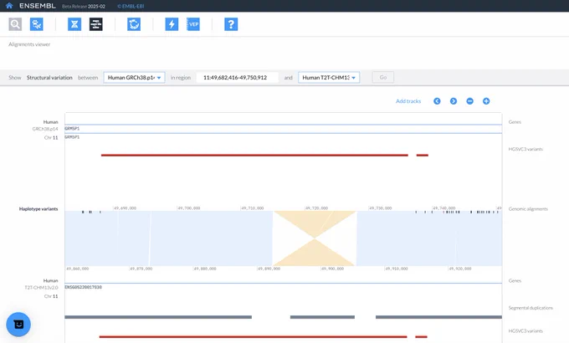Click the short red HGSVC3 variant in GRCh38
The height and width of the screenshot is (343, 569).
[x=423, y=156]
